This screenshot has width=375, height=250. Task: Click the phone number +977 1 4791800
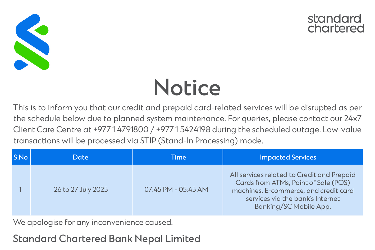pyautogui.click(x=121, y=130)
